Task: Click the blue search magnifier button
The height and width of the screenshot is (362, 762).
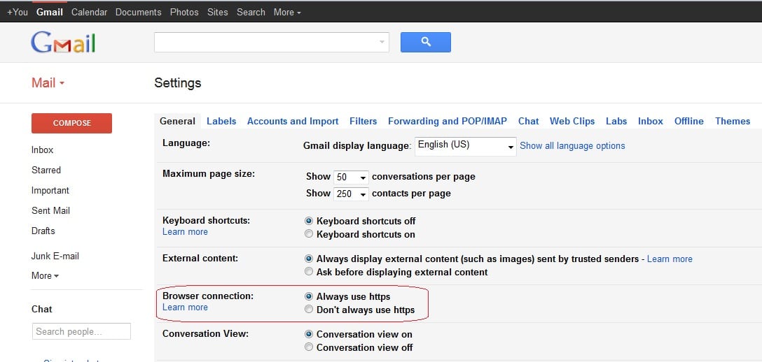Action: pos(425,42)
